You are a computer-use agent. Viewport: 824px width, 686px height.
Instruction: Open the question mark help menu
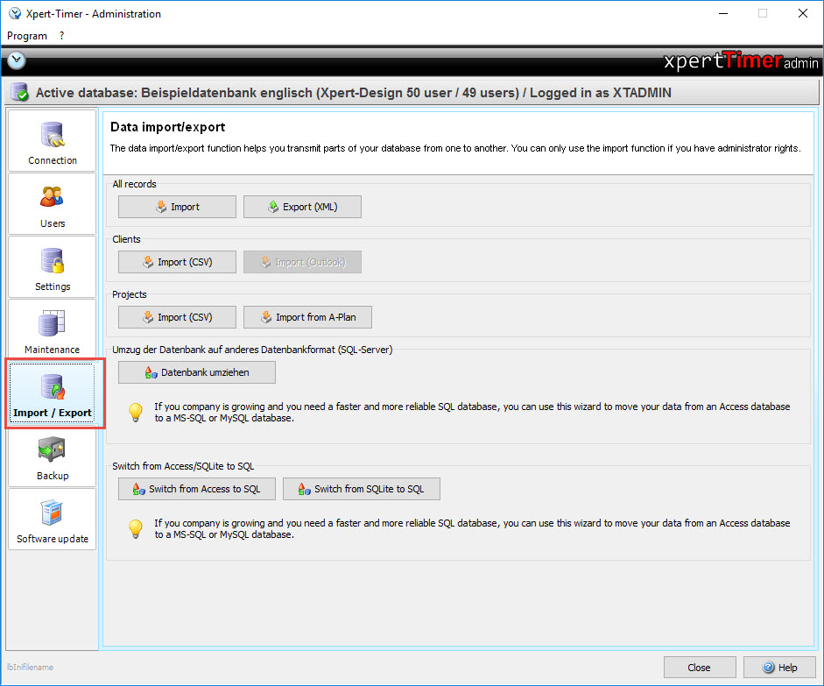pyautogui.click(x=62, y=36)
